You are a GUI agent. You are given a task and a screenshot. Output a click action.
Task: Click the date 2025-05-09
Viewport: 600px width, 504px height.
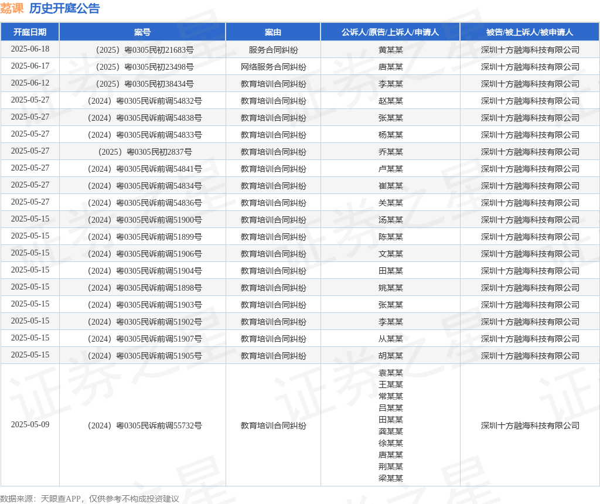[x=30, y=424]
